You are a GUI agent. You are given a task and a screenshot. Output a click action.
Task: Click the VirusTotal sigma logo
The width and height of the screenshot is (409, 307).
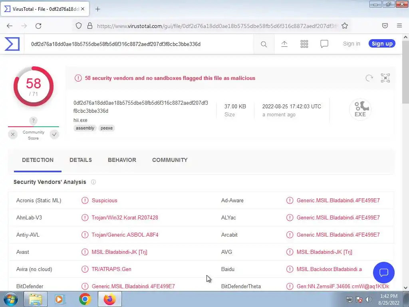[12, 44]
